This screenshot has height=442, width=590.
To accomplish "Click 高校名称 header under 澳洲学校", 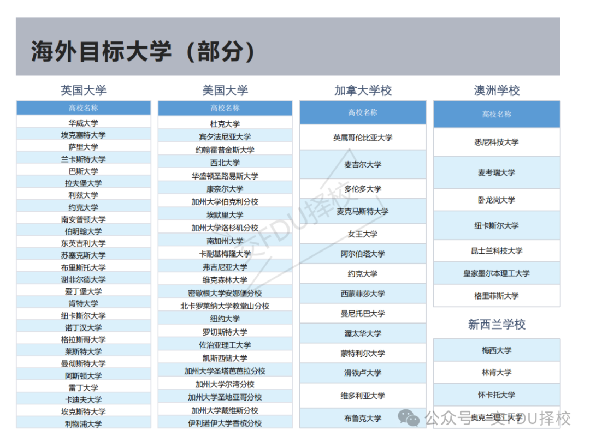I will pos(497,114).
